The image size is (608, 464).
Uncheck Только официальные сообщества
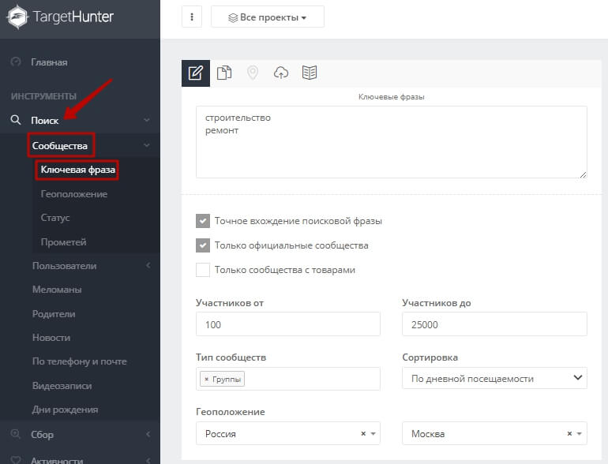(x=203, y=245)
